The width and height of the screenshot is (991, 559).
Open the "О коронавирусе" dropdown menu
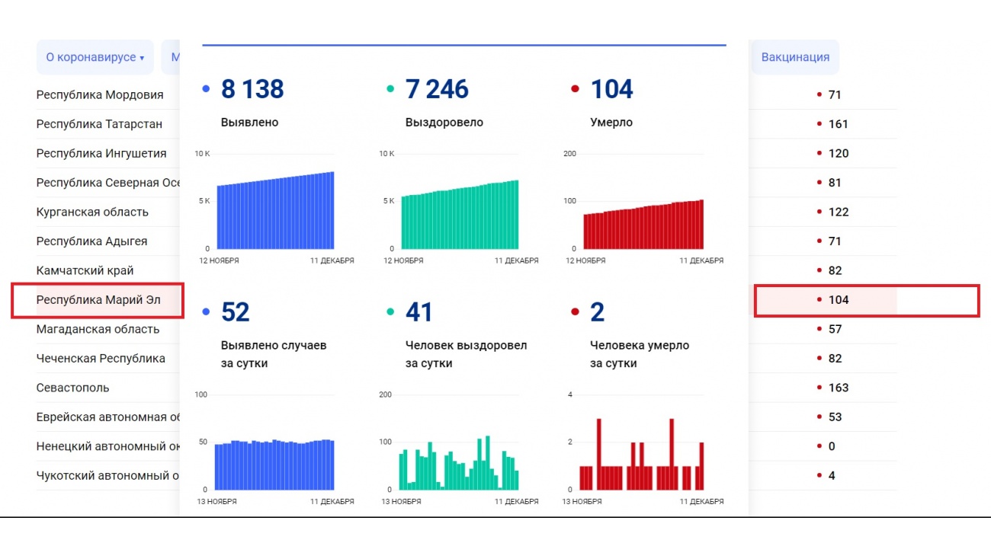tap(95, 57)
